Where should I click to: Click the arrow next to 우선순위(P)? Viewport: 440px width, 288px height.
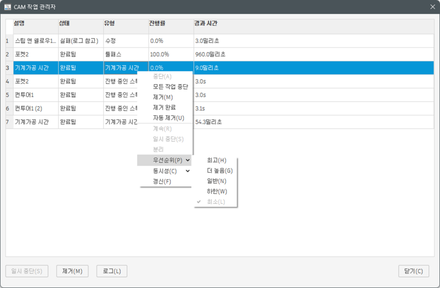(x=188, y=160)
